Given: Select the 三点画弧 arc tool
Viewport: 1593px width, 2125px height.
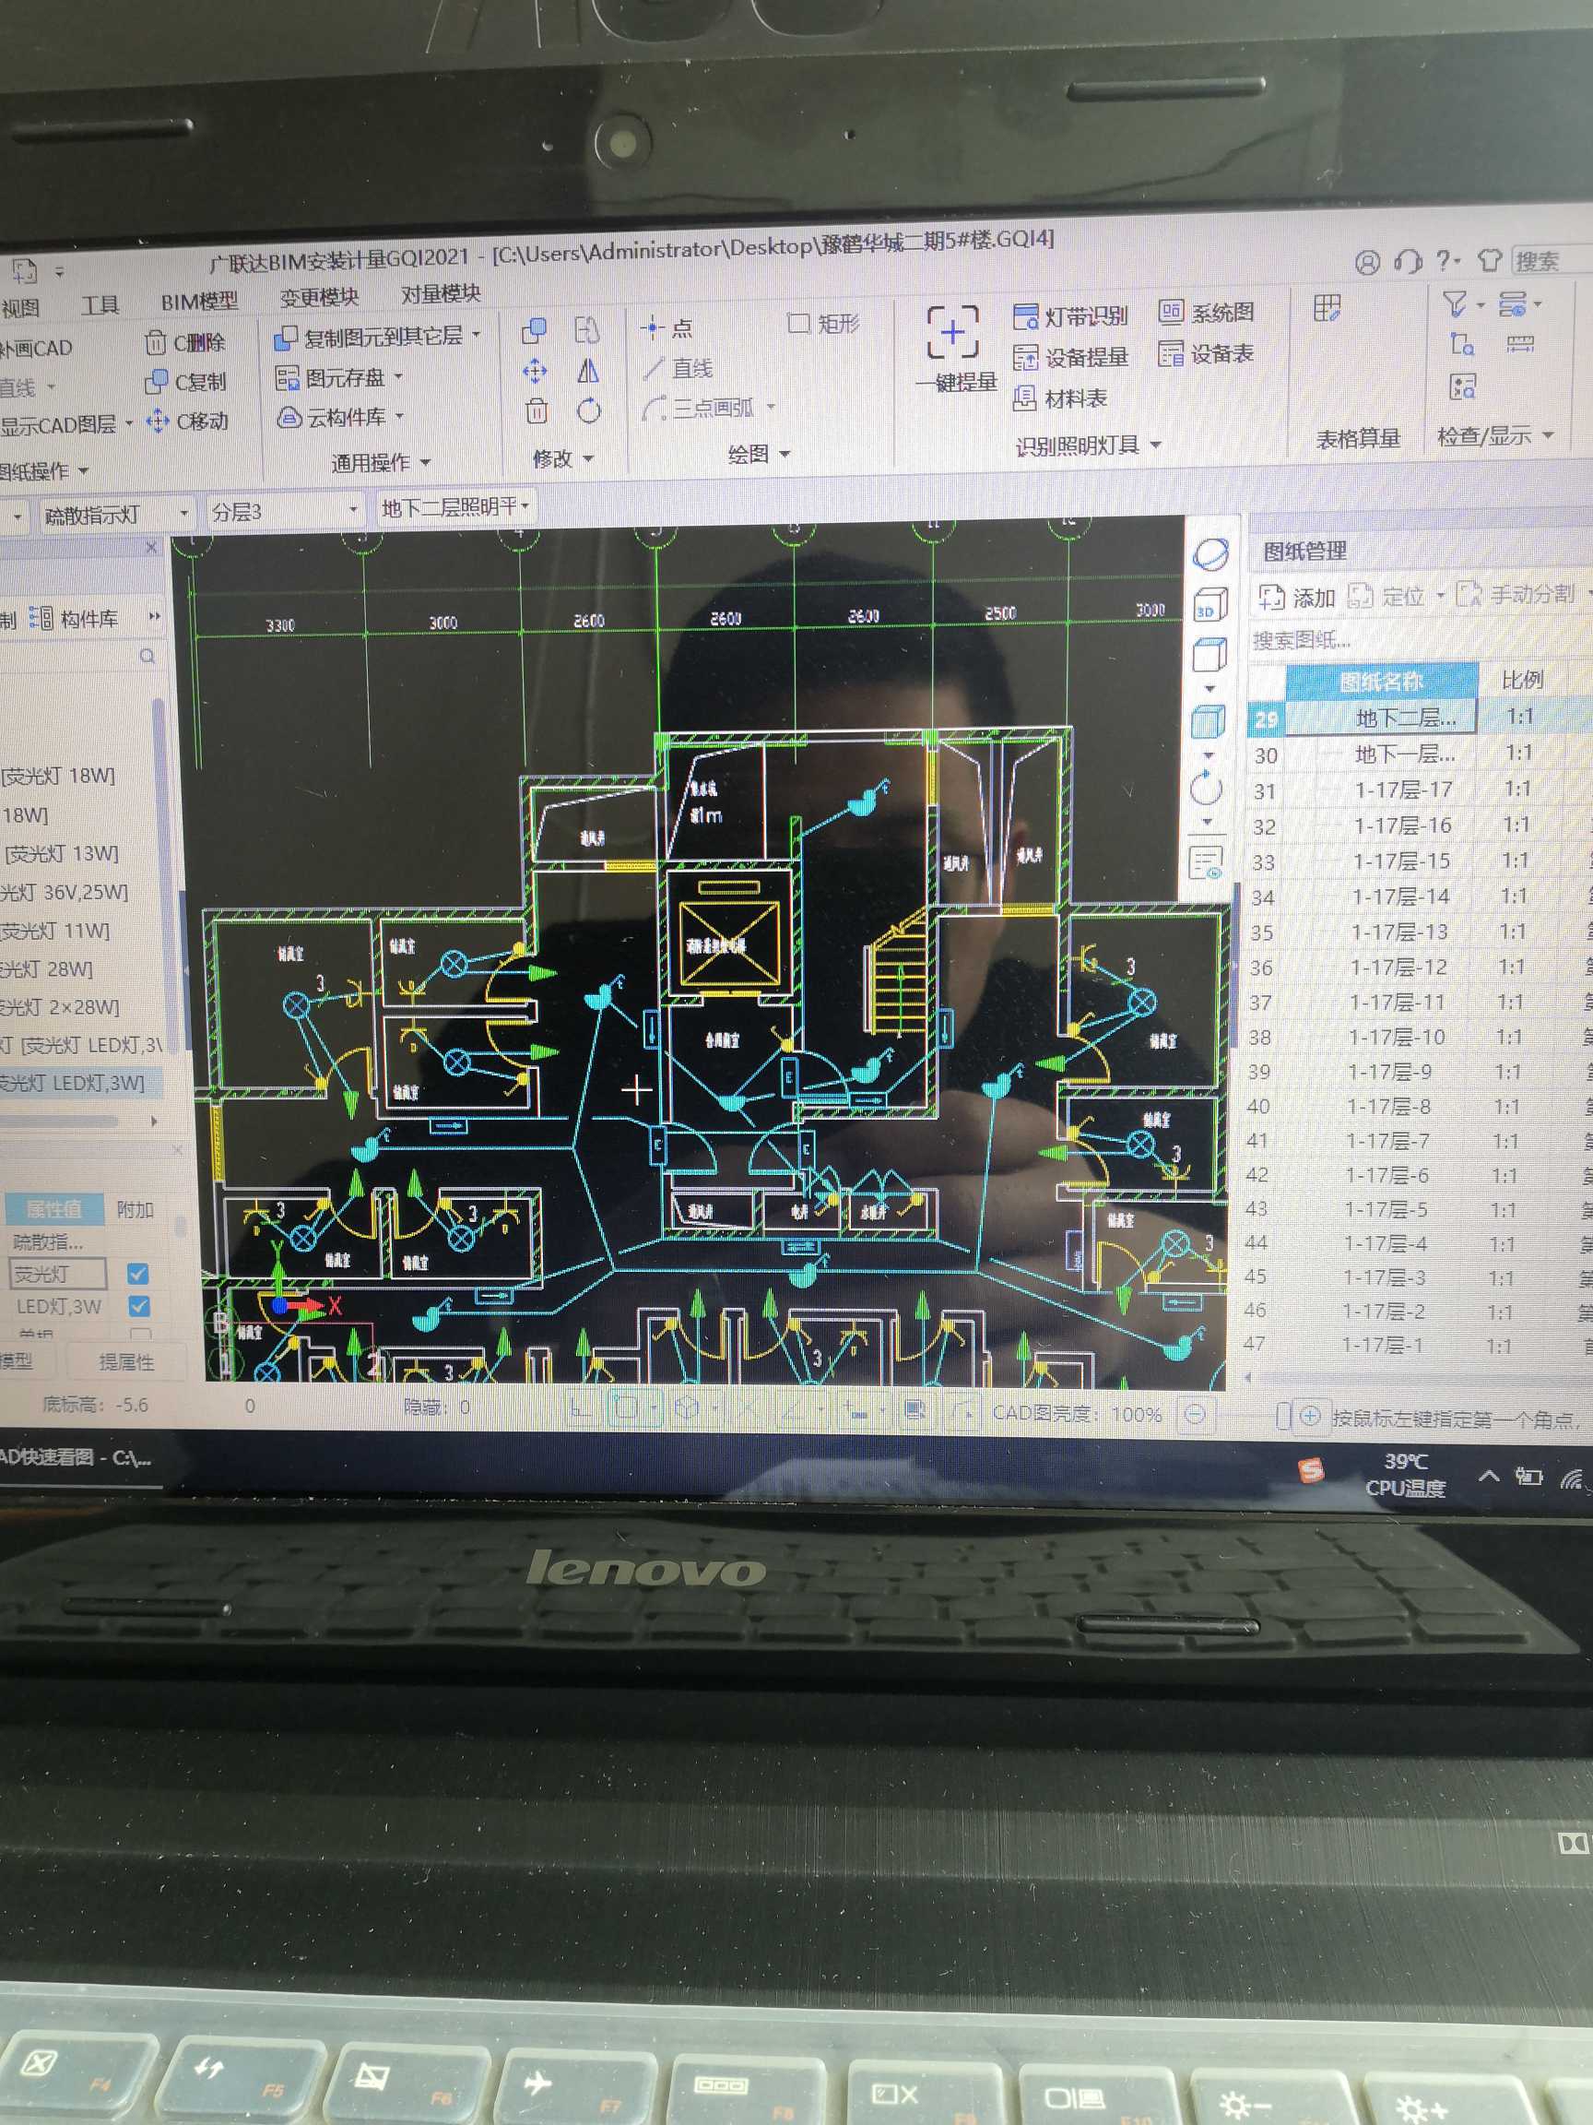Looking at the screenshot, I should tap(709, 408).
